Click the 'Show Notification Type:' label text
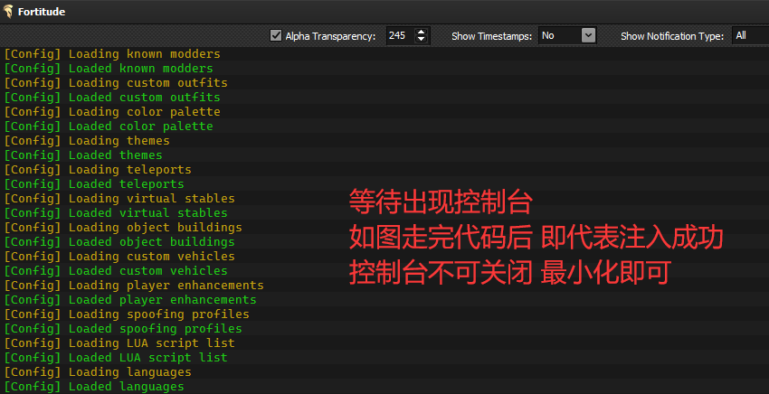This screenshot has height=394, width=769. [x=672, y=36]
